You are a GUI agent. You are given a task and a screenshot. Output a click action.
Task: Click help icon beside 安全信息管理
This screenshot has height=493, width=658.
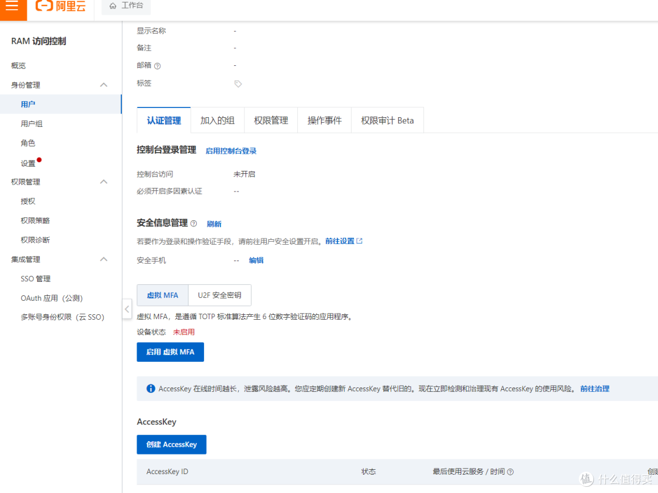coord(194,223)
